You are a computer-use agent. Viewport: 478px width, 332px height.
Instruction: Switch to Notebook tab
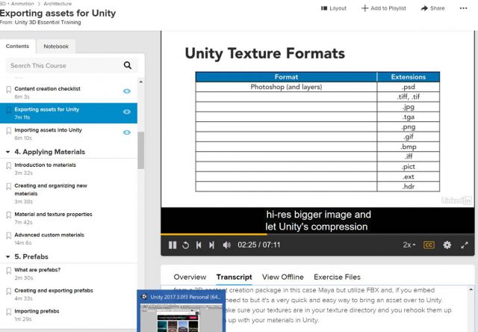click(56, 46)
